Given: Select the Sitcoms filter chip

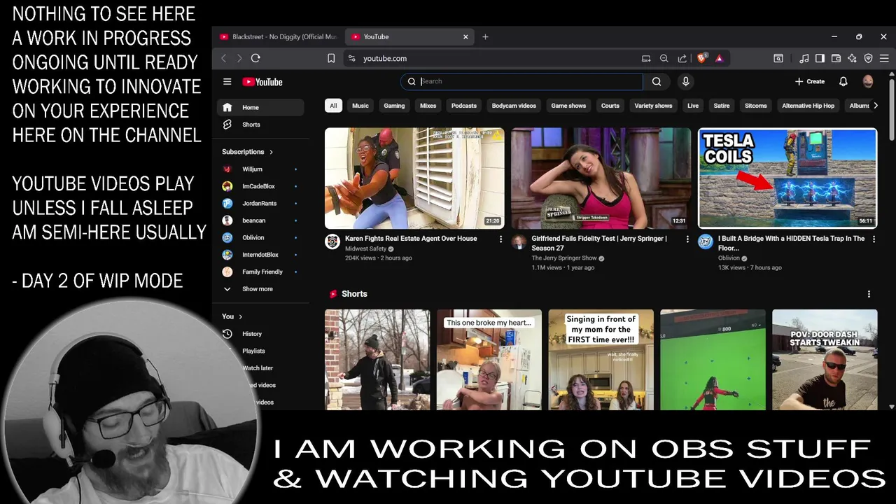Looking at the screenshot, I should (x=756, y=106).
